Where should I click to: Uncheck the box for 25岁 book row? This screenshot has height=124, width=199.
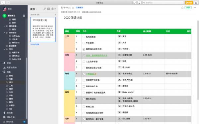(x=84, y=56)
